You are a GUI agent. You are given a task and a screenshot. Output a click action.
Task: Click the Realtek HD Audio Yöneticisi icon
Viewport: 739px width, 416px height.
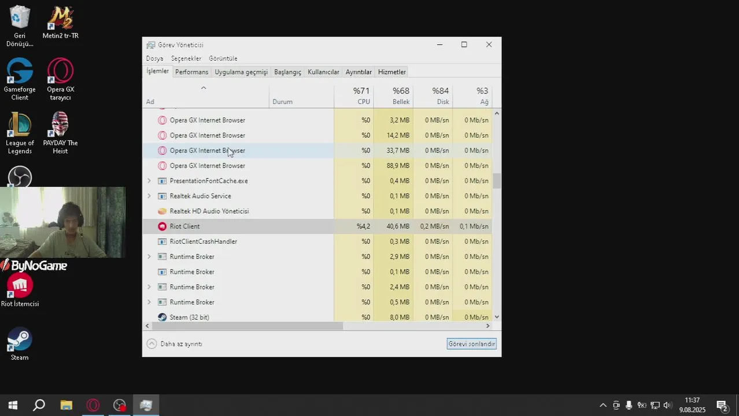click(162, 211)
